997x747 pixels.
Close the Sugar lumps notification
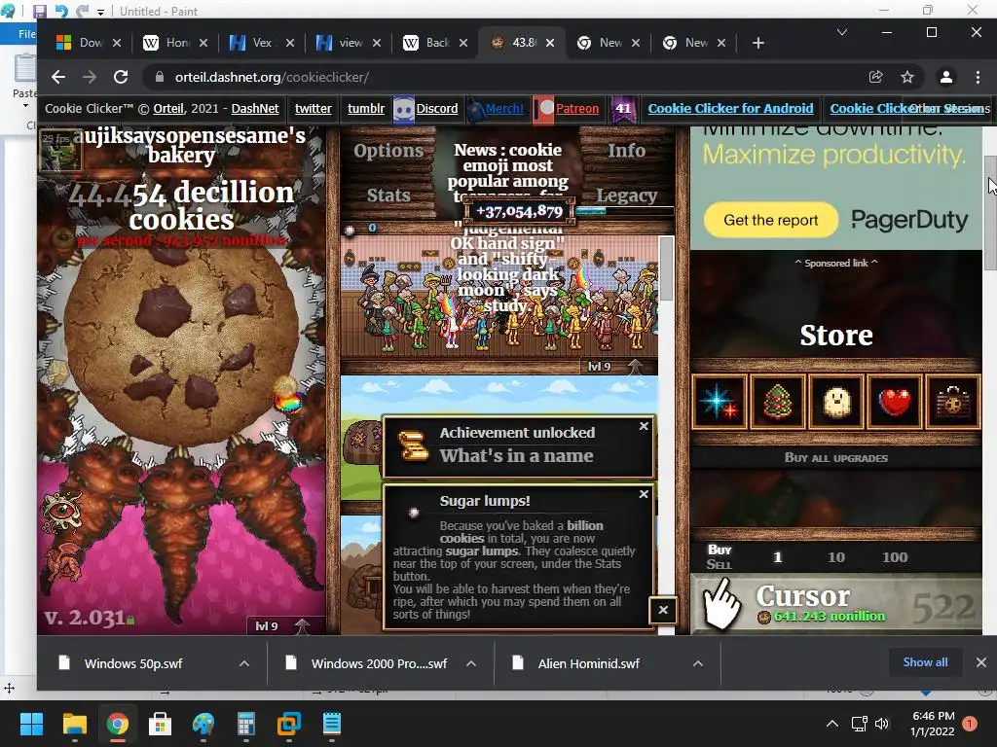[644, 494]
